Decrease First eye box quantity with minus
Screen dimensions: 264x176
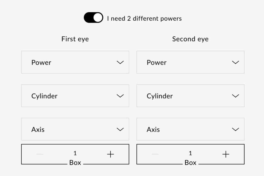40,154
